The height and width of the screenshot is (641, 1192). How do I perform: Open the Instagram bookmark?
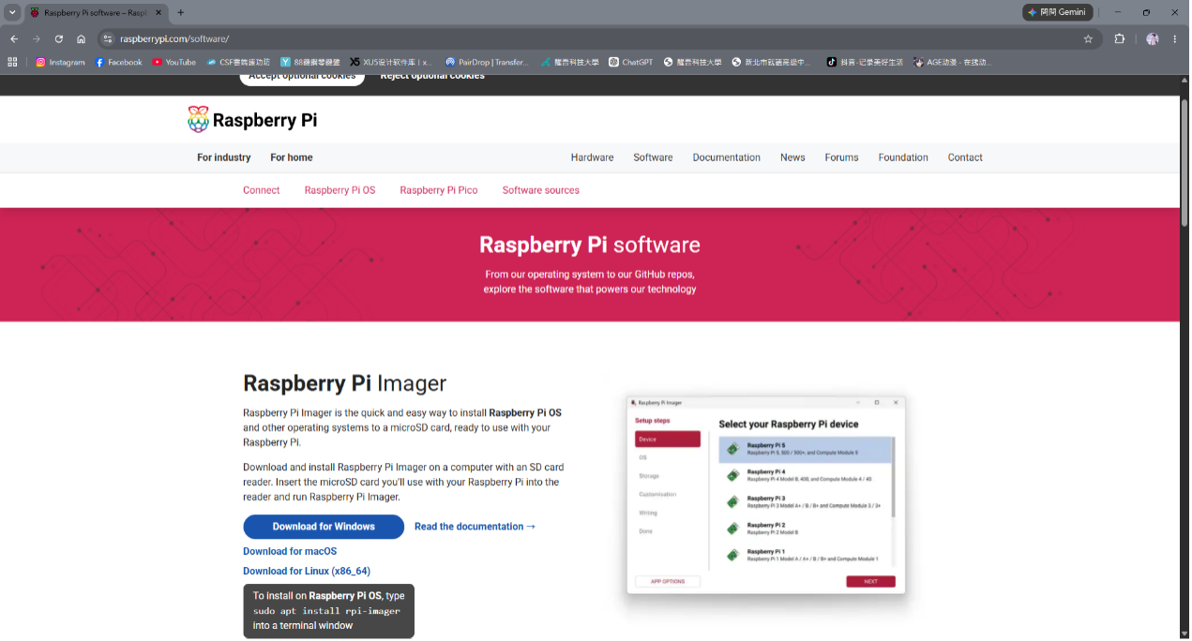60,62
